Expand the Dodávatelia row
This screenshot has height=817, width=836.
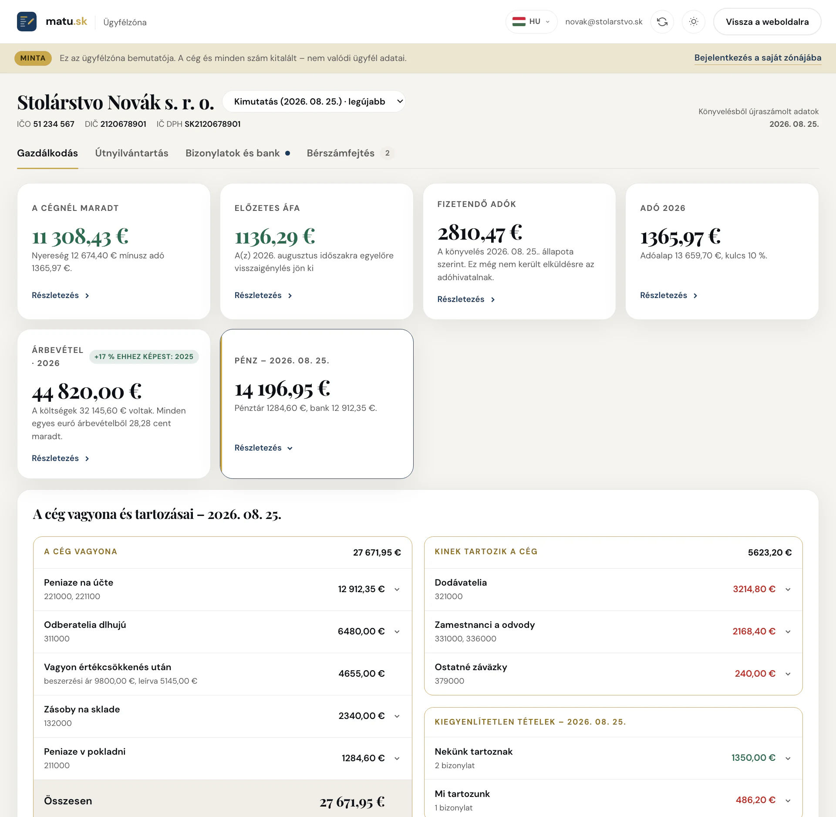click(x=613, y=589)
